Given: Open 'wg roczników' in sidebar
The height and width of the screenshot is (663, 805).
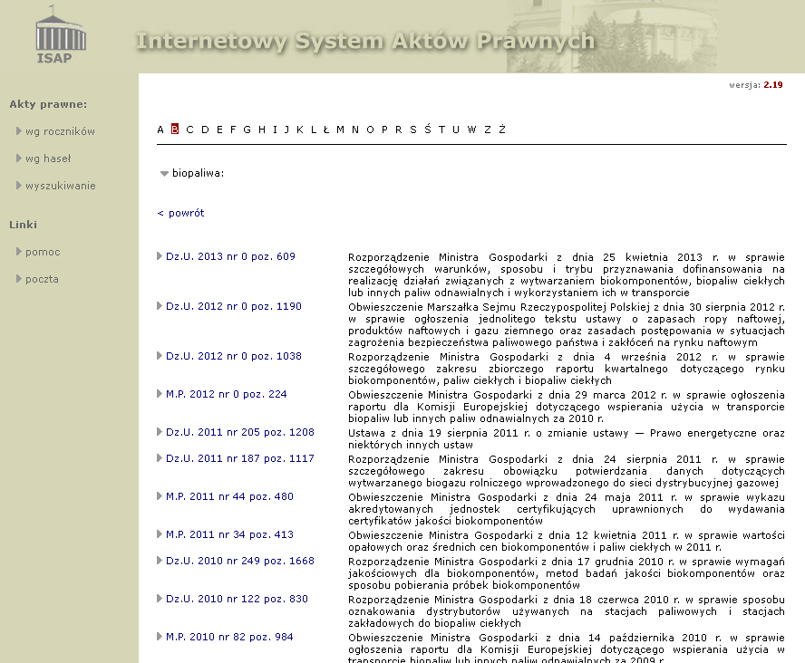Looking at the screenshot, I should (60, 131).
